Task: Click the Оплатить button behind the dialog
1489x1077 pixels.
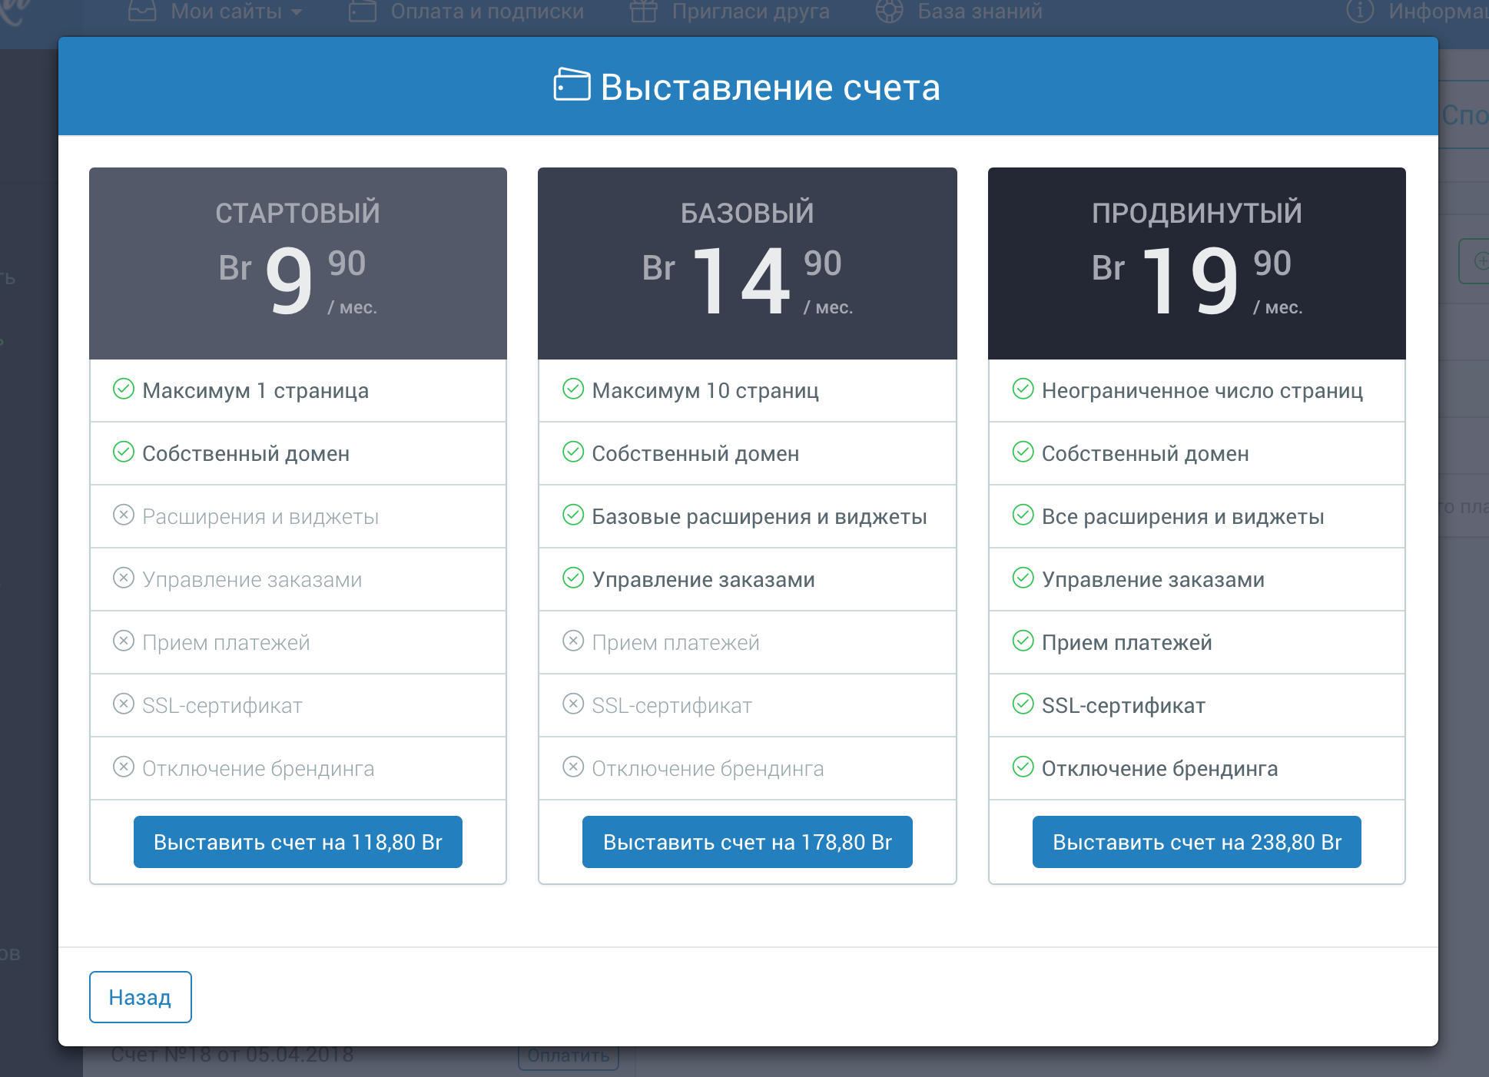Action: tap(569, 1056)
